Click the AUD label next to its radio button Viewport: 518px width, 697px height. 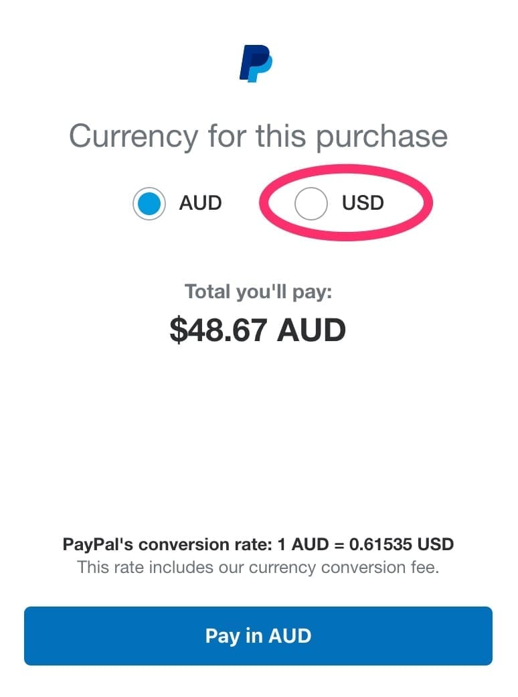(199, 202)
